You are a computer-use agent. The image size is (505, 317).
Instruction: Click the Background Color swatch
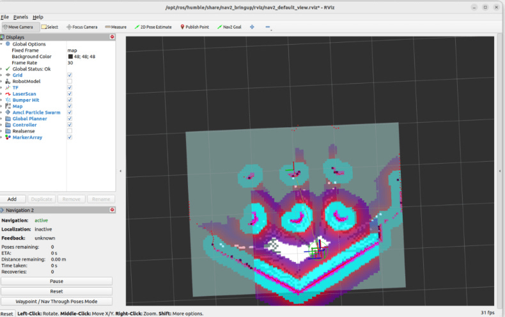[x=70, y=56]
